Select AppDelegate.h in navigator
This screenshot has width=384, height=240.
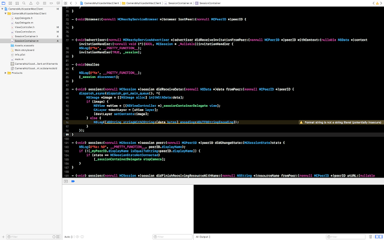[x=23, y=18]
